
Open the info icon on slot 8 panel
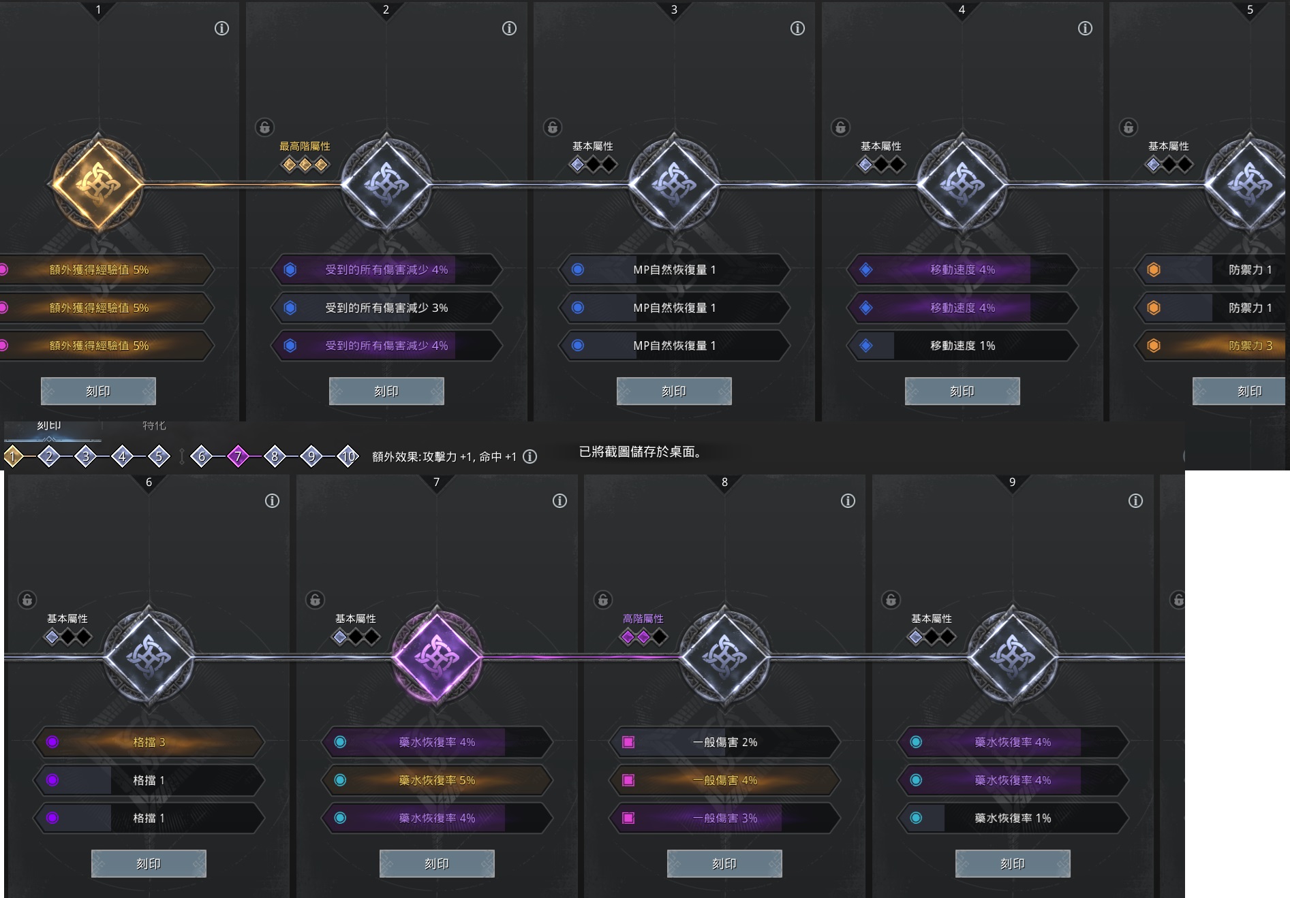click(848, 501)
